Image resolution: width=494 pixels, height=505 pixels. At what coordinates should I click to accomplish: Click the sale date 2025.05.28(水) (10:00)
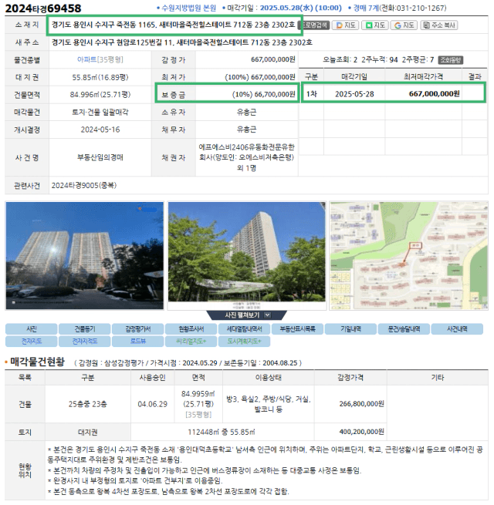pos(300,8)
